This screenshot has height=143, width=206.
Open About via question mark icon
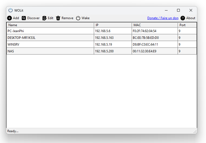pos(183,18)
